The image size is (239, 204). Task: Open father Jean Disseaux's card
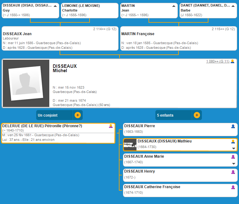tap(60, 39)
